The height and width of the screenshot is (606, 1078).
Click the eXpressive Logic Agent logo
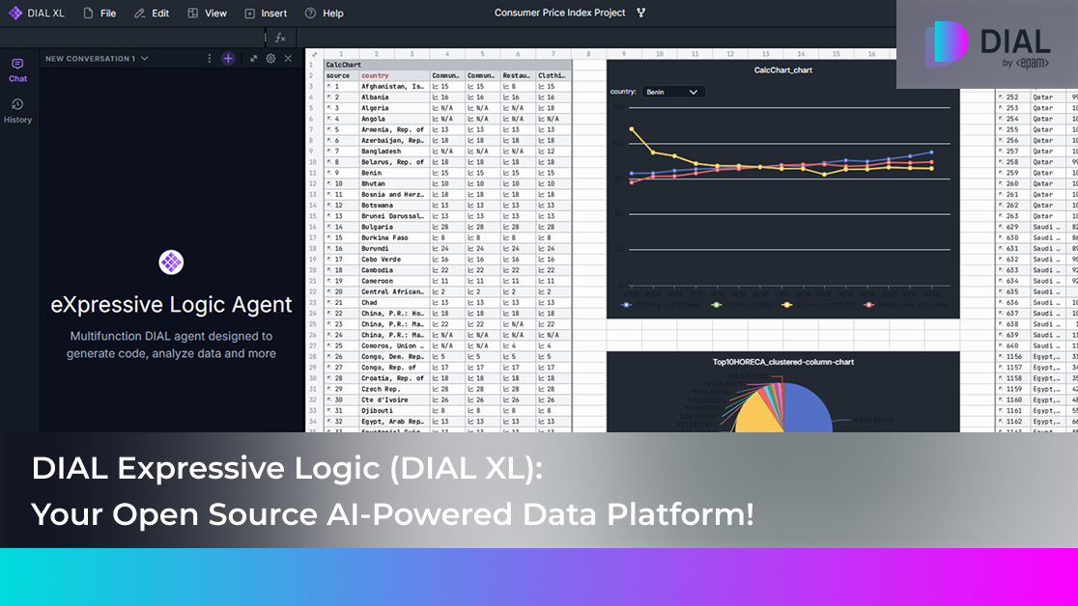(x=171, y=262)
